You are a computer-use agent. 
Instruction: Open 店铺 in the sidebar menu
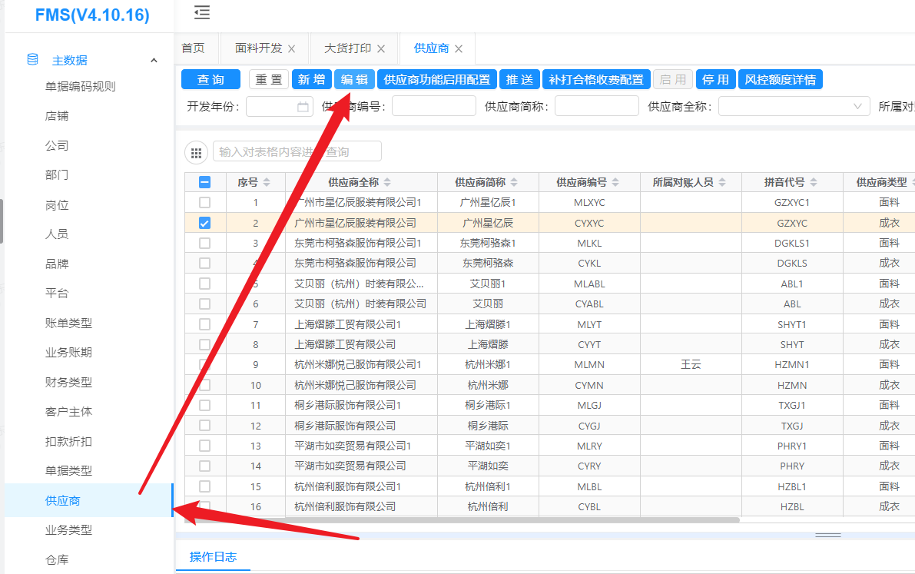click(57, 116)
